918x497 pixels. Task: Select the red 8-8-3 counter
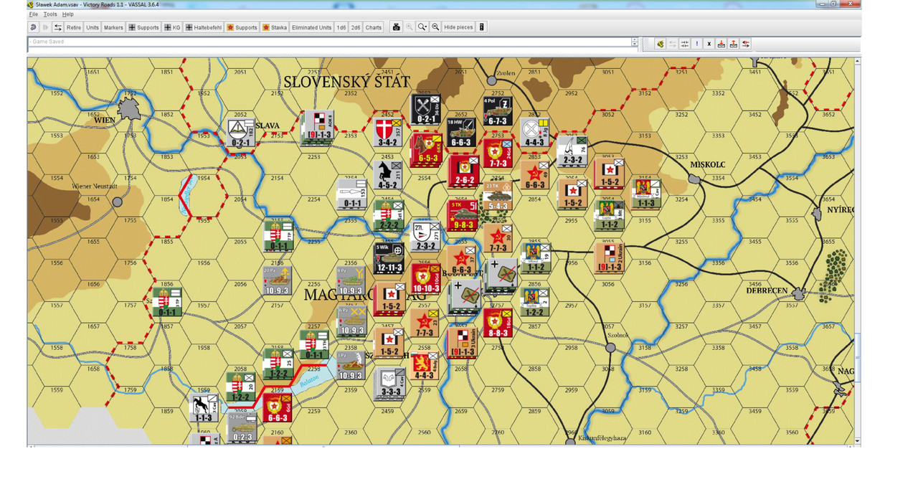[x=497, y=323]
